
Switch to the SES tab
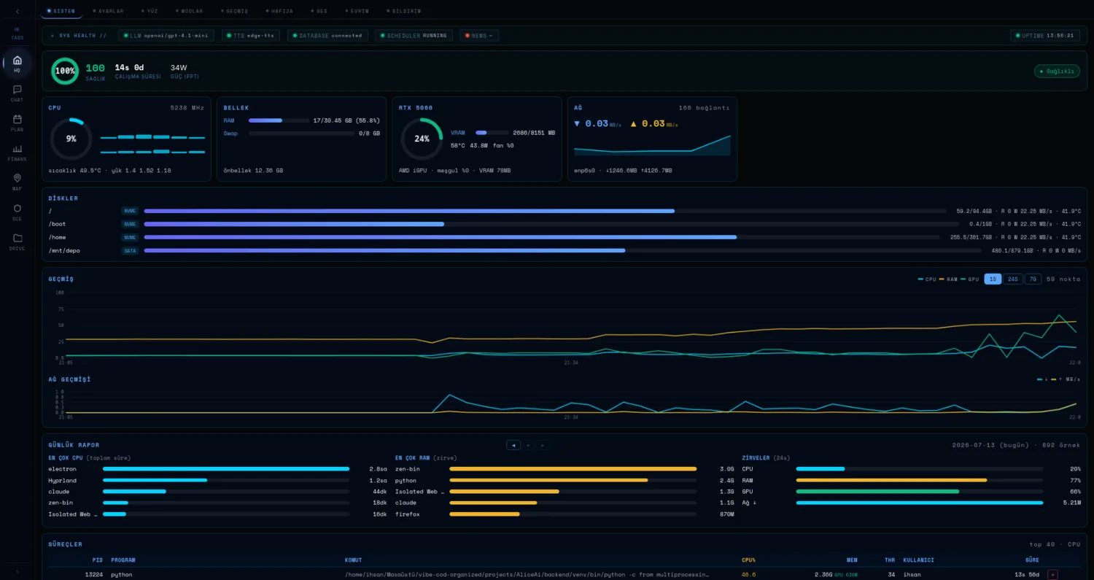pyautogui.click(x=319, y=11)
